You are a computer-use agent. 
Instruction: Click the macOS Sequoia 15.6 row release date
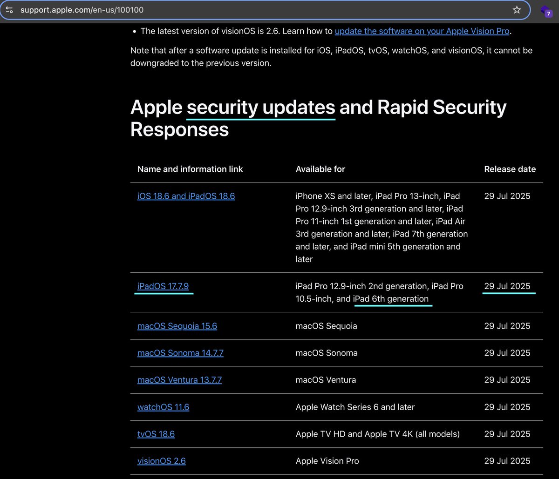point(507,326)
